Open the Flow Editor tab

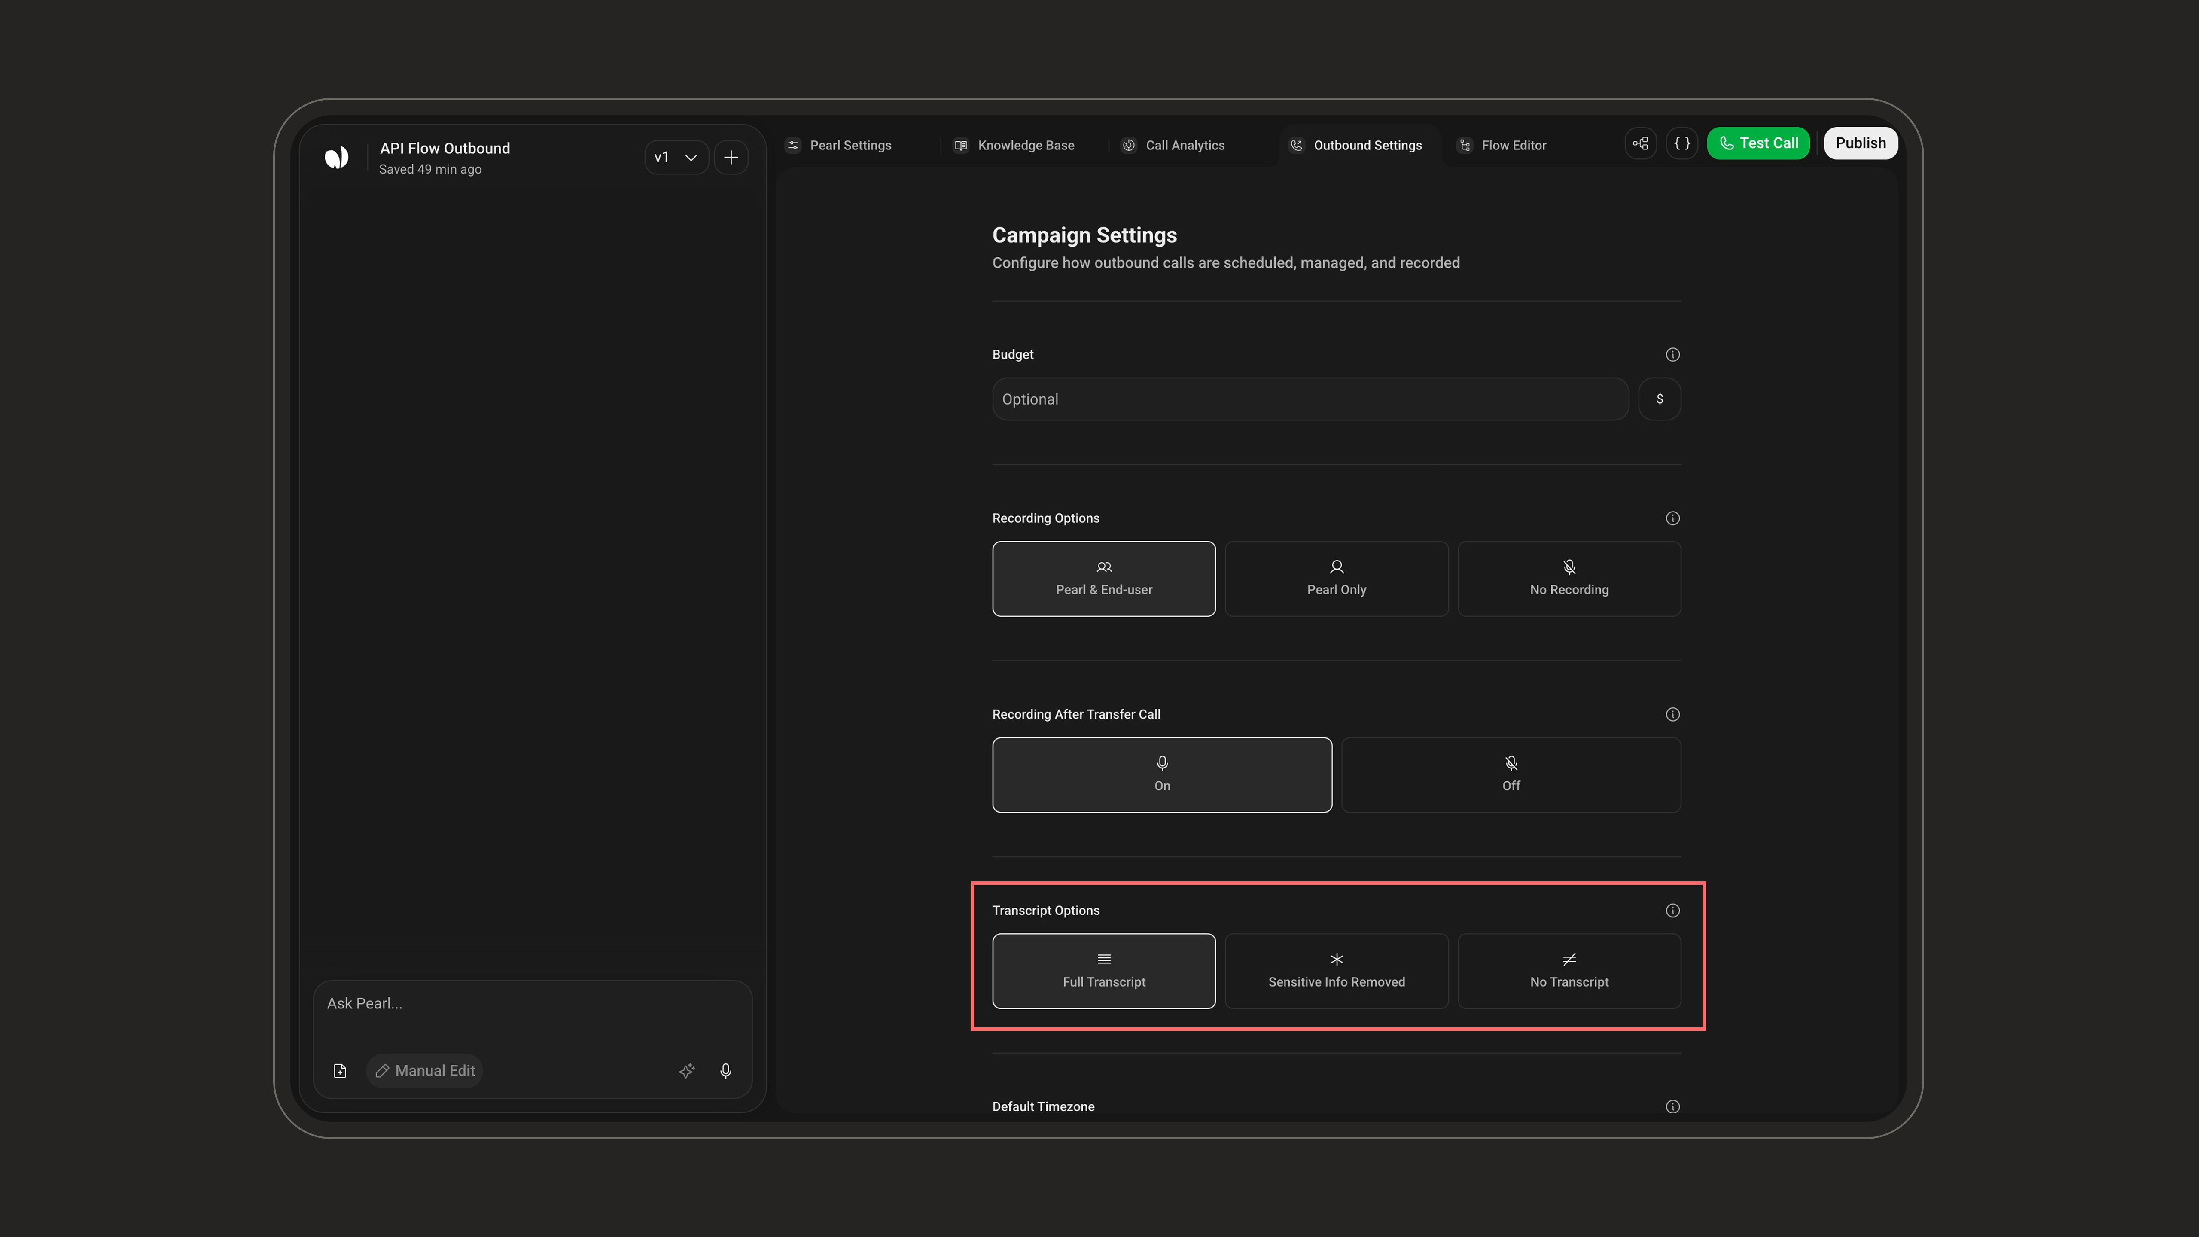(x=1502, y=145)
